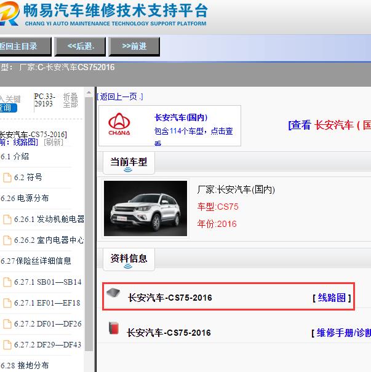Click page icon next to 6.26.2
This screenshot has height=372, width=371.
[7, 240]
